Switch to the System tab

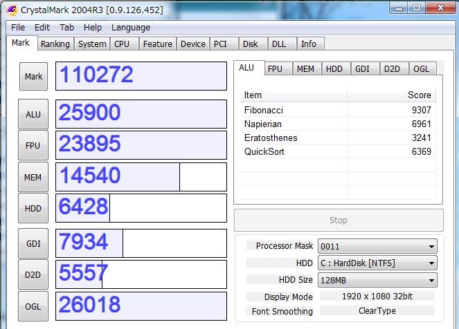[92, 44]
